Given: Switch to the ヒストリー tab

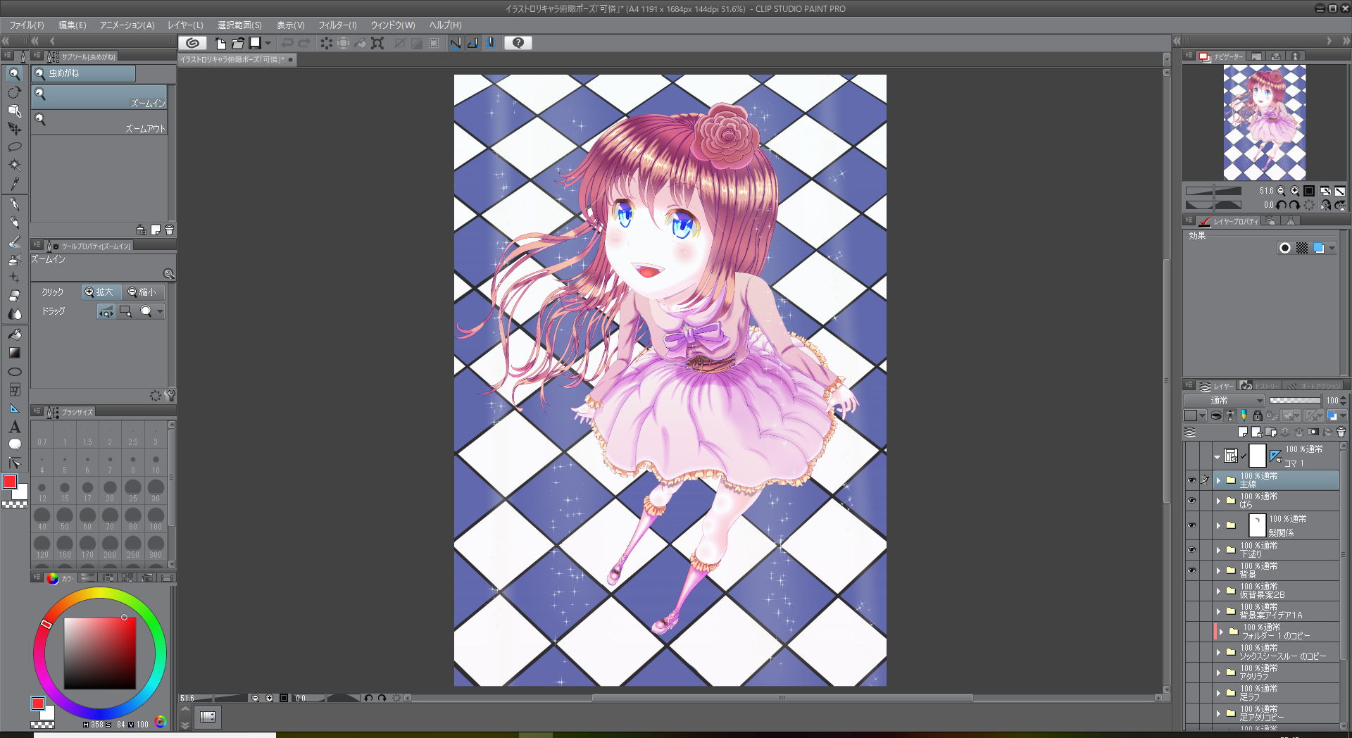Looking at the screenshot, I should [x=1260, y=386].
